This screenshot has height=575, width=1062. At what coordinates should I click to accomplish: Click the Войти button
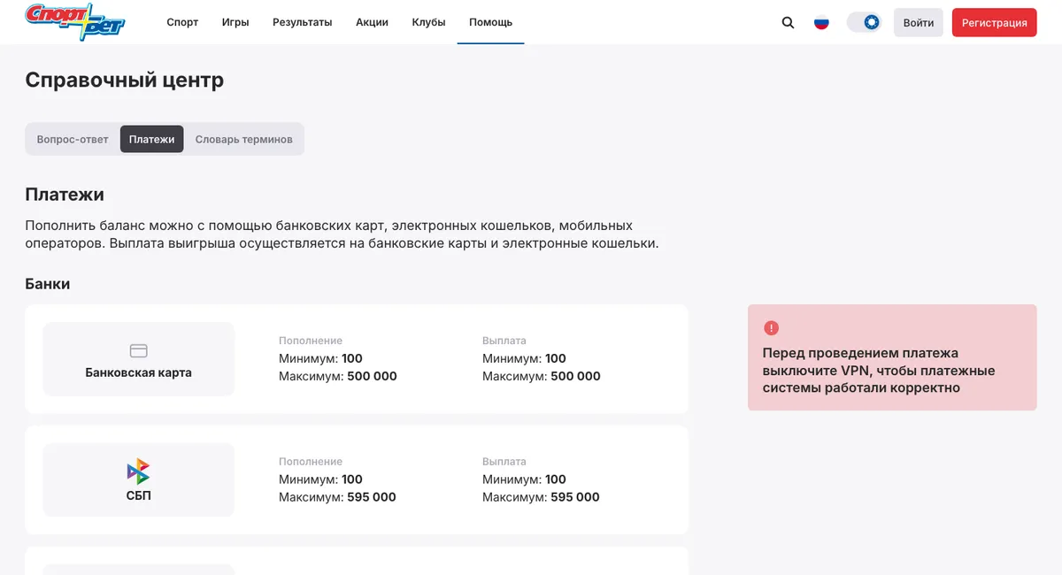click(919, 22)
